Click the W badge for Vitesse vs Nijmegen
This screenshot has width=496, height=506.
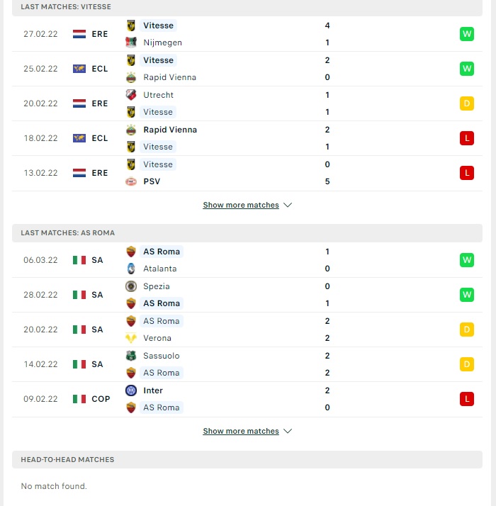(x=467, y=34)
